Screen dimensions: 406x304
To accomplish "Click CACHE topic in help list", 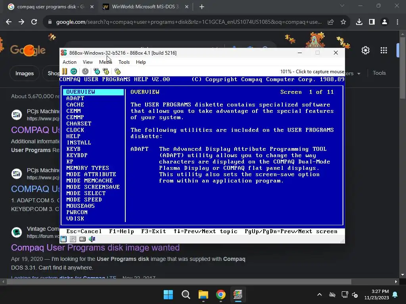I will tap(75, 104).
